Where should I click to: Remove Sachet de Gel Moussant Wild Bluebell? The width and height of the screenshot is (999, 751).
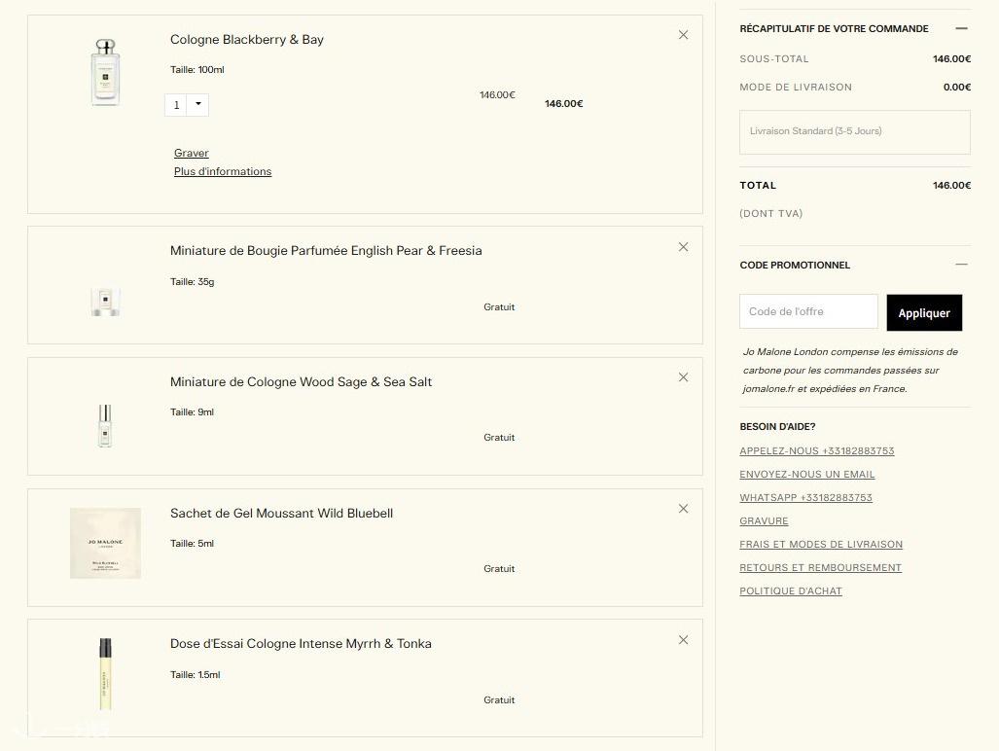683,509
